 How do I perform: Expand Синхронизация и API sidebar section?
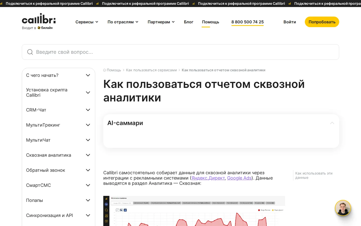coord(58,215)
